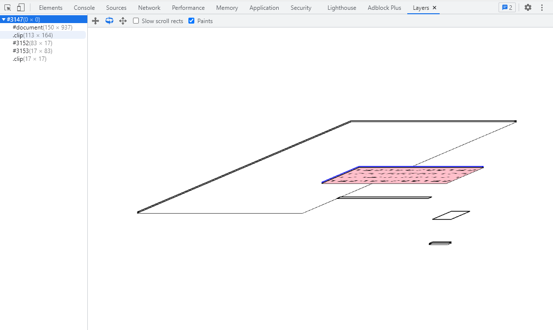553x330 pixels.
Task: Switch to the Elements tab
Action: pyautogui.click(x=51, y=8)
